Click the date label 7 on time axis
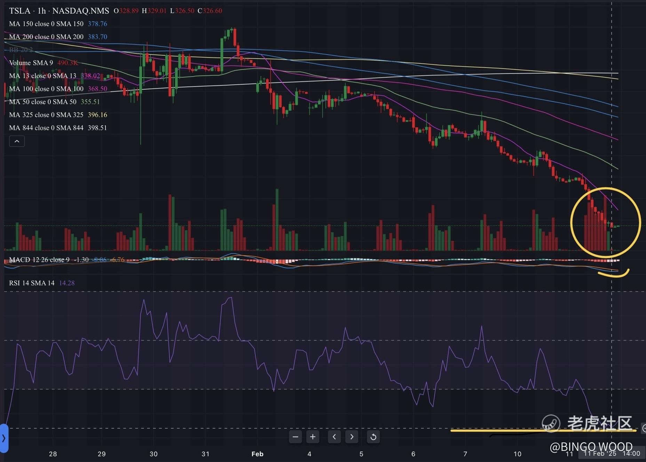Screen dimensions: 646x462 (465, 454)
